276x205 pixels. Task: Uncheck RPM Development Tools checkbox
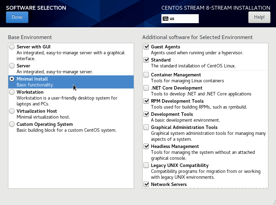pos(146,101)
